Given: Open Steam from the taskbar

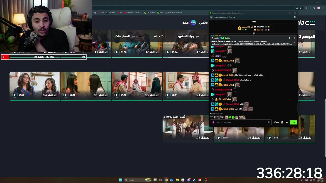Looking at the screenshot, I should (194, 180).
